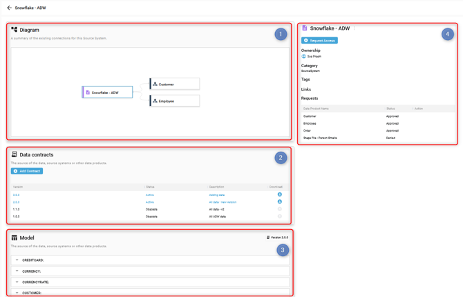This screenshot has width=463, height=297.
Task: Select the Customer node in the diagram
Action: tap(175, 84)
